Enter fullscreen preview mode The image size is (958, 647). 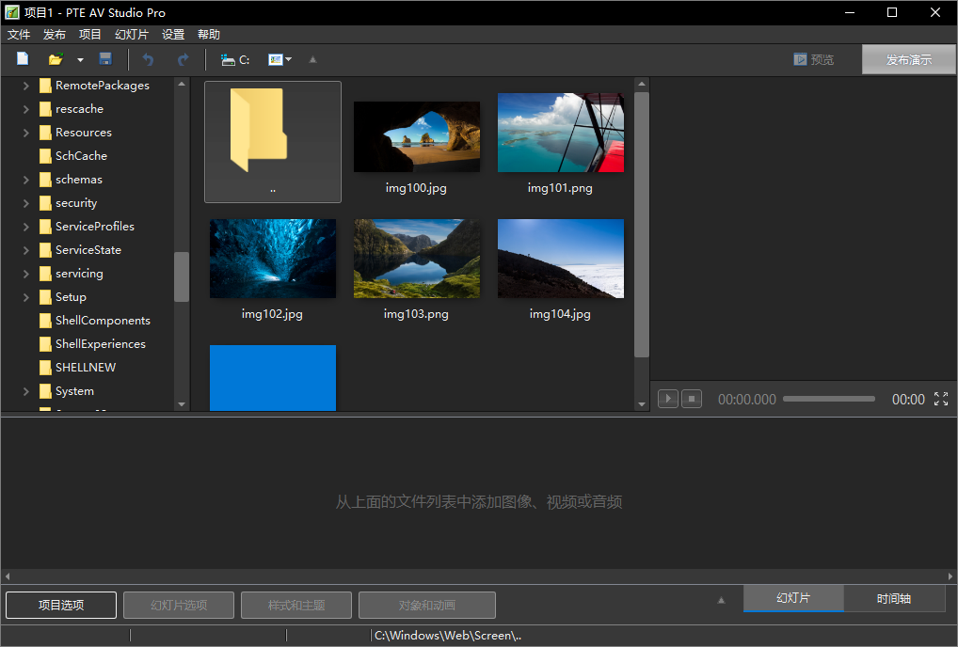pos(941,399)
